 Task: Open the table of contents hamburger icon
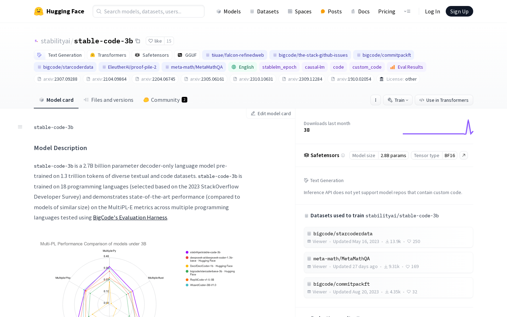(x=20, y=127)
